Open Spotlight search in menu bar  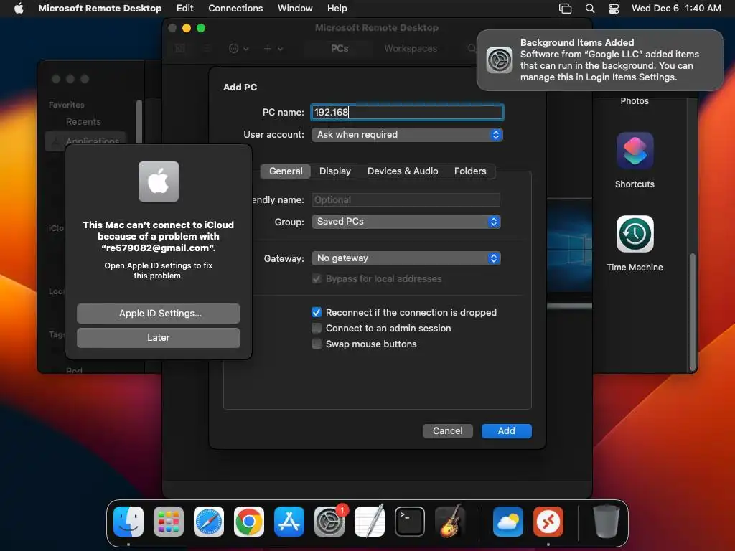coord(590,9)
